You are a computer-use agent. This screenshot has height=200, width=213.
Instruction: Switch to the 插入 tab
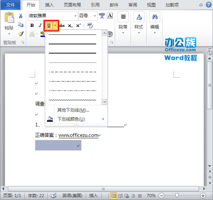click(x=49, y=5)
